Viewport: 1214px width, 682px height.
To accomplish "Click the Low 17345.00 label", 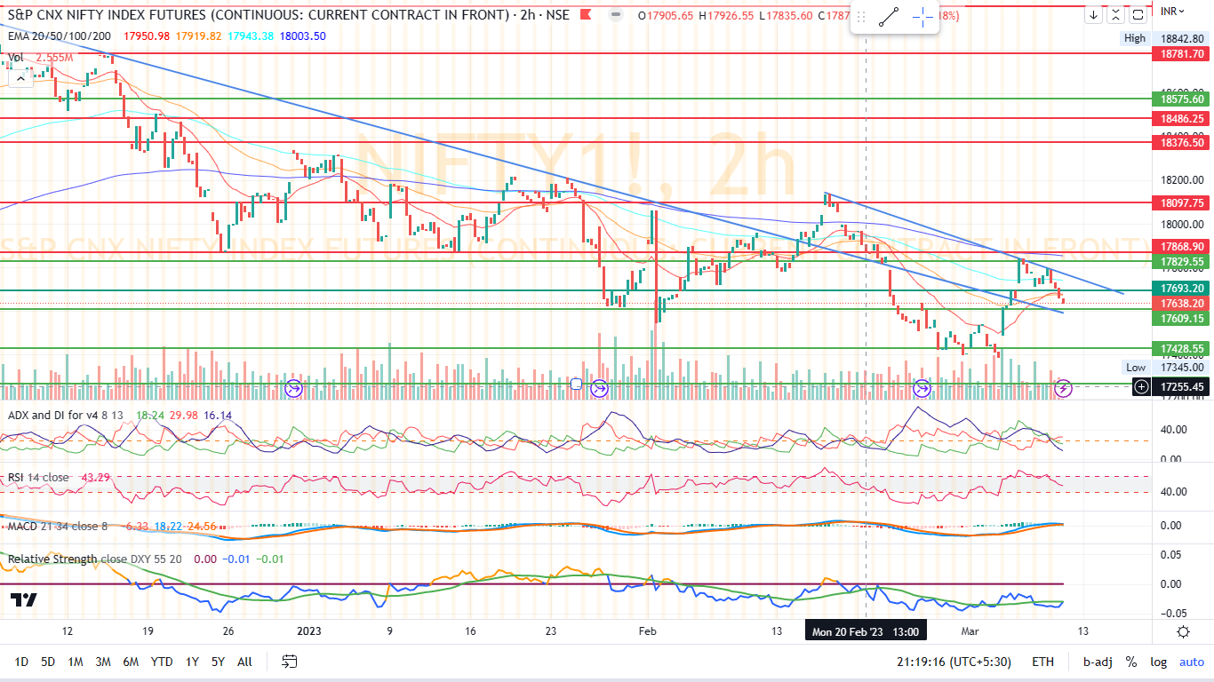I will pos(1163,367).
